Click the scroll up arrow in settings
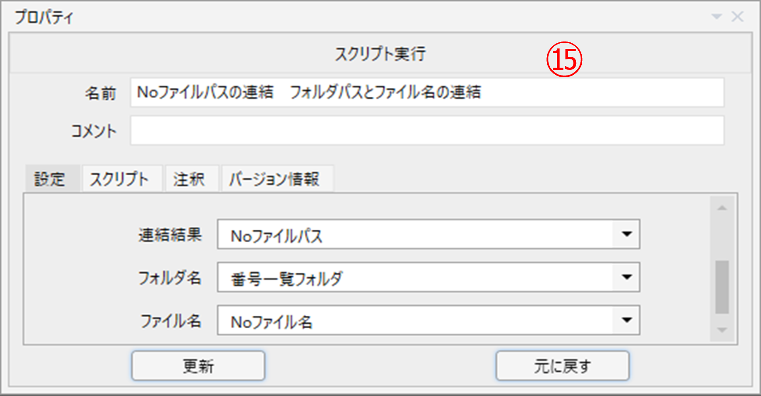The image size is (761, 396). [722, 208]
